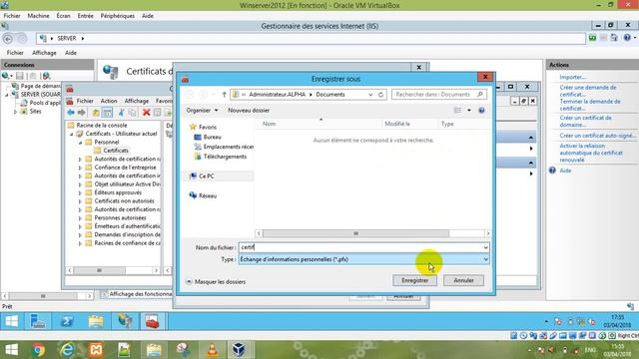The width and height of the screenshot is (639, 359).
Task: Click Nouveau dossier in save dialog
Action: [x=249, y=111]
